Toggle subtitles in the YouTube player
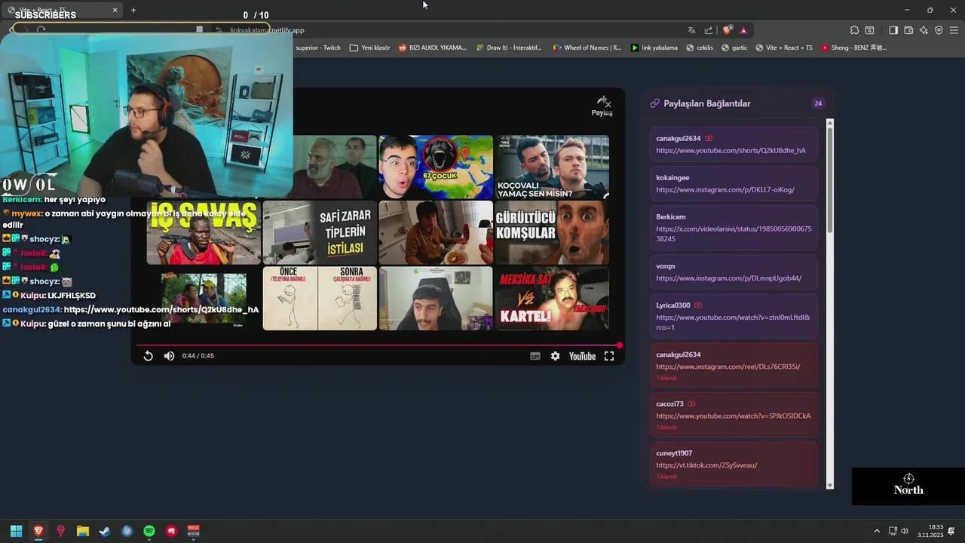The image size is (965, 543). [535, 356]
